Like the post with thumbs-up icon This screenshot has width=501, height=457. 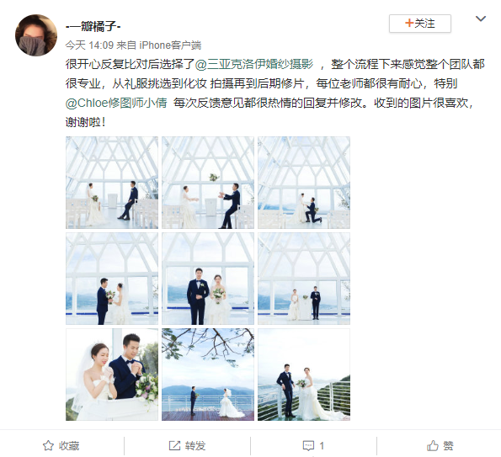coord(433,445)
